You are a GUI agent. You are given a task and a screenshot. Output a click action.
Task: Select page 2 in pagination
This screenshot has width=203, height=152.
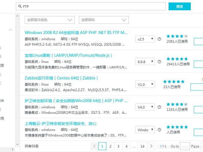click(110, 146)
